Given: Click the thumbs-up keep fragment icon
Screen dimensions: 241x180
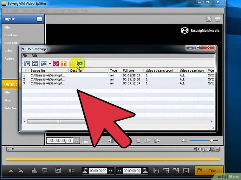Looking at the screenshot, I should 34,171.
